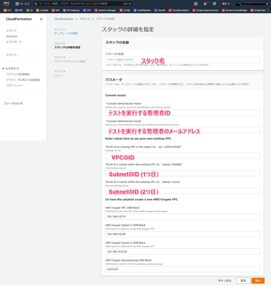Open RDS bookmark shortcut
Image resolution: width=271 pixels, height=291 pixels.
(x=19, y=11)
